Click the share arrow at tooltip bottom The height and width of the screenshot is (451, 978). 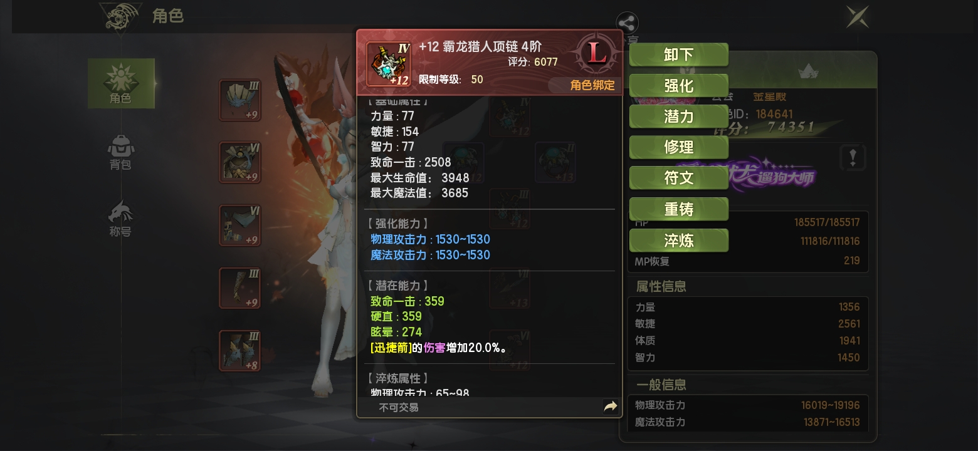coord(610,407)
